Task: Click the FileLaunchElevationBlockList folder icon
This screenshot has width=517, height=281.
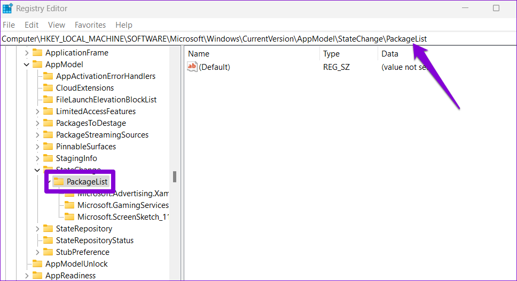Action: [48, 100]
